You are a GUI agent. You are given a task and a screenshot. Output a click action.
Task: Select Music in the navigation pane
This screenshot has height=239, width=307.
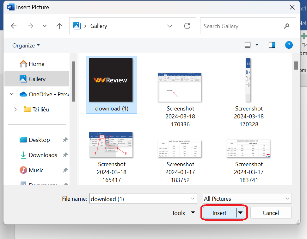coord(36,170)
